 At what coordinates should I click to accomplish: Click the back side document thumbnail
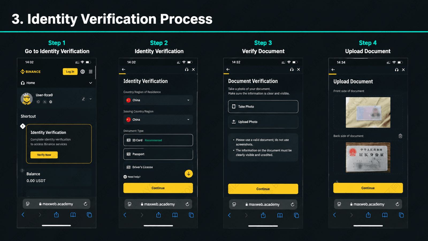(x=368, y=157)
